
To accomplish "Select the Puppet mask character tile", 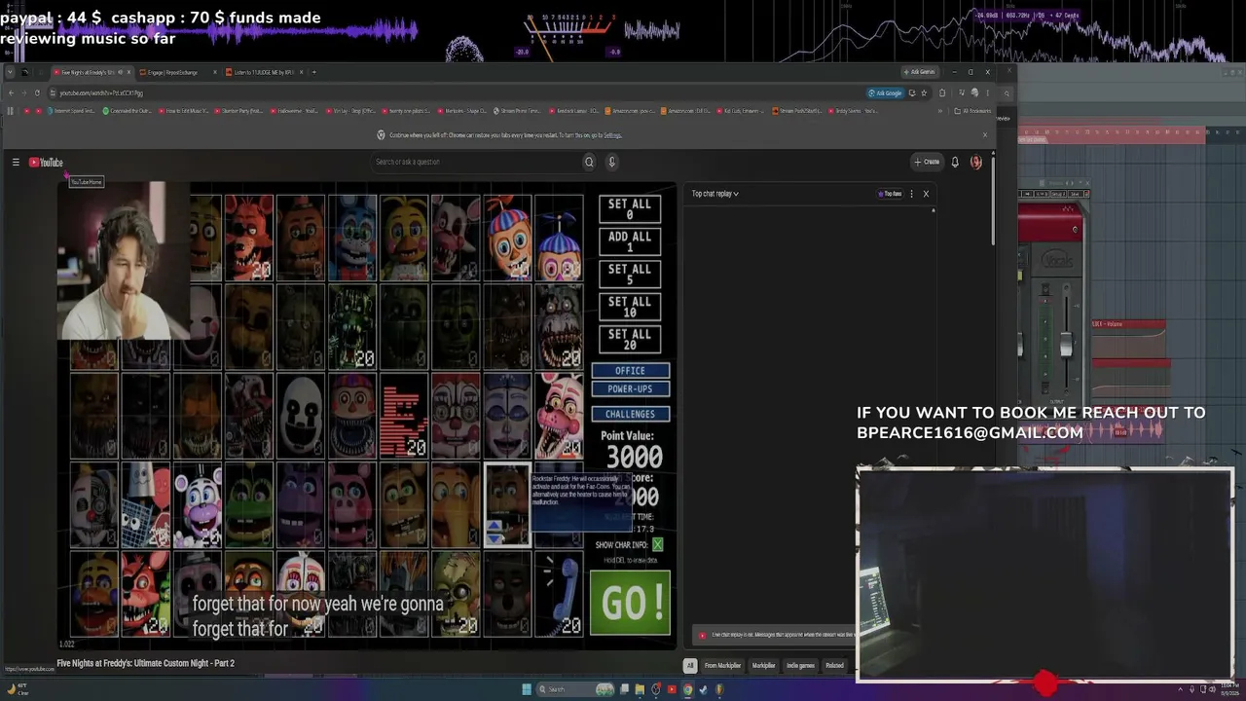I will coord(302,416).
